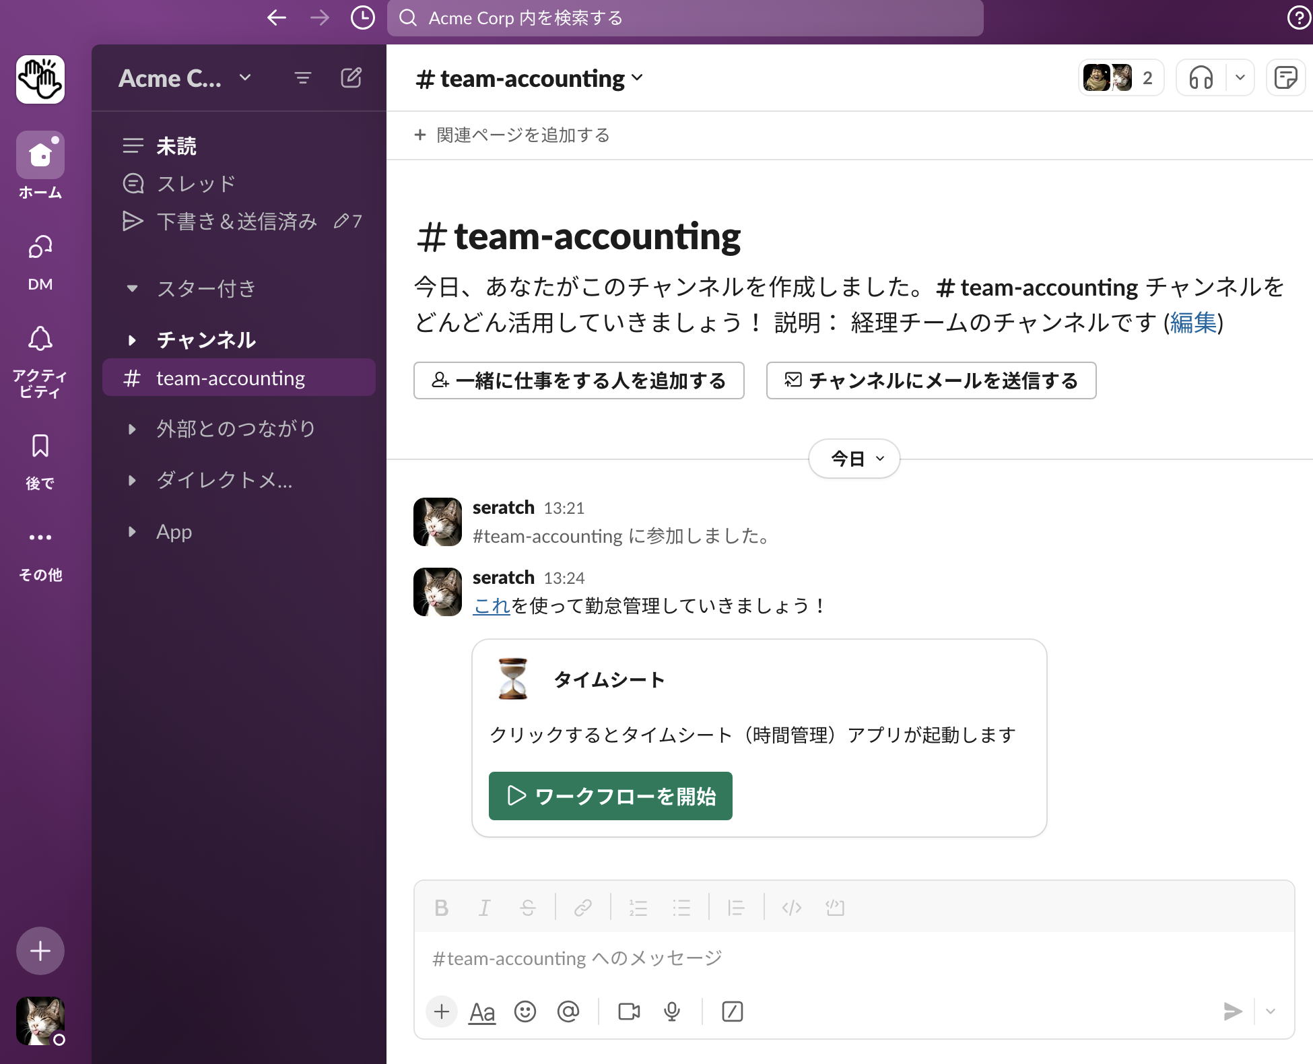Open the history clock icon
The height and width of the screenshot is (1064, 1313).
(362, 18)
